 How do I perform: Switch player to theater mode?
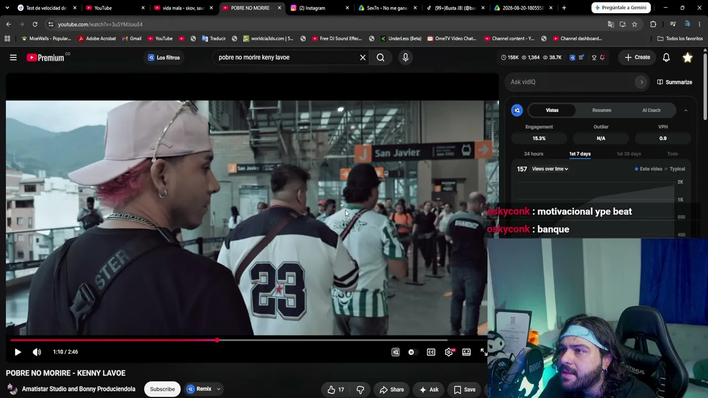pos(467,352)
